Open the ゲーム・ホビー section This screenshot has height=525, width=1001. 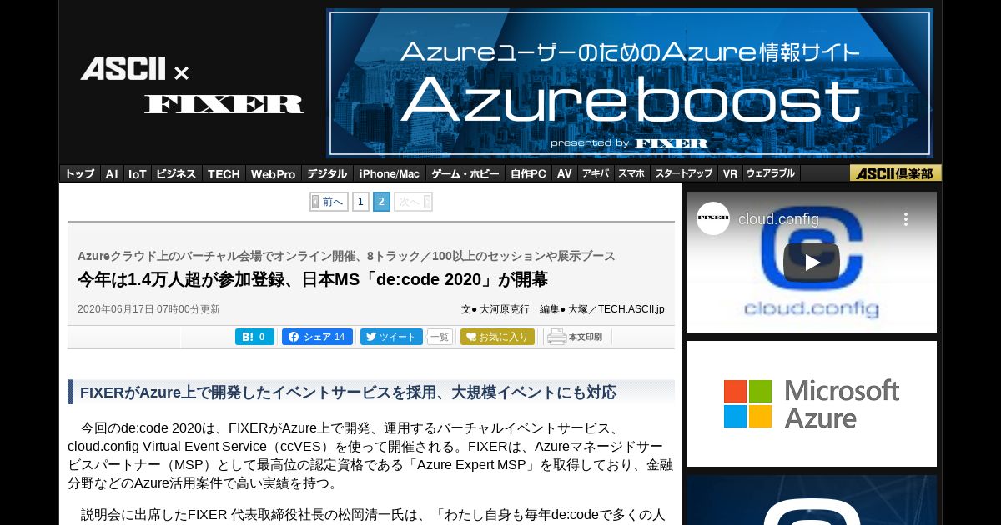[465, 173]
